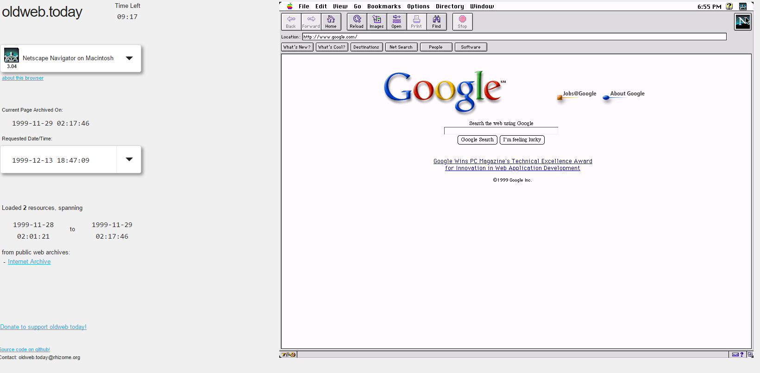
Task: Click Donate to support oldweb today link
Action: (43, 327)
